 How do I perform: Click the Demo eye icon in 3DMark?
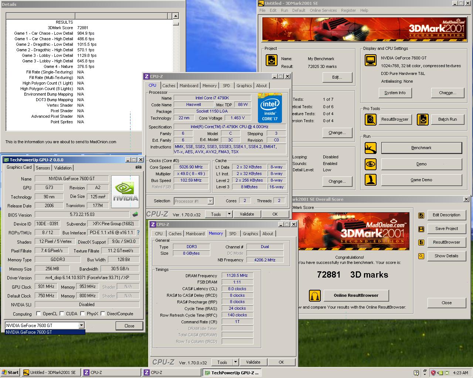(x=371, y=164)
